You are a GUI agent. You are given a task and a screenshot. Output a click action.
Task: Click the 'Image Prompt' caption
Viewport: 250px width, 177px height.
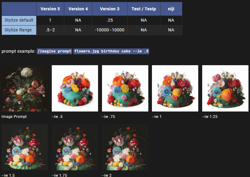tap(14, 117)
